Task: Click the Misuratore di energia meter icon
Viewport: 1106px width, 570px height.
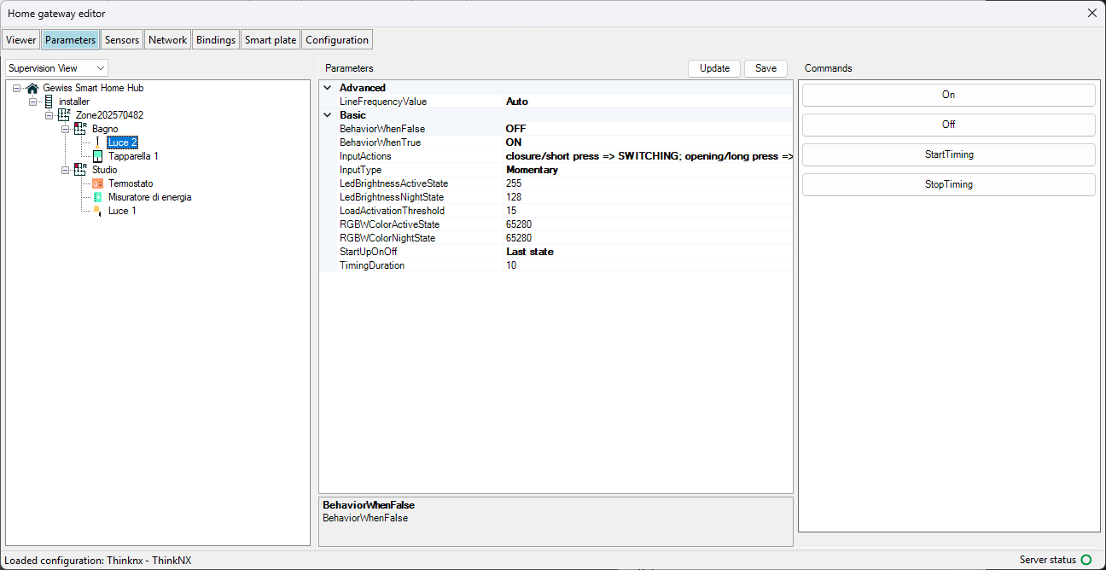Action: (97, 197)
